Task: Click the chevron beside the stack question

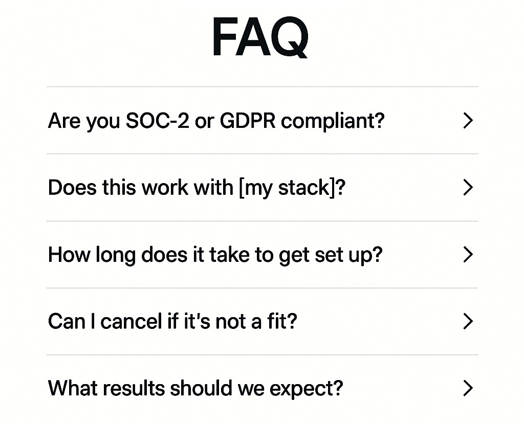Action: click(467, 188)
